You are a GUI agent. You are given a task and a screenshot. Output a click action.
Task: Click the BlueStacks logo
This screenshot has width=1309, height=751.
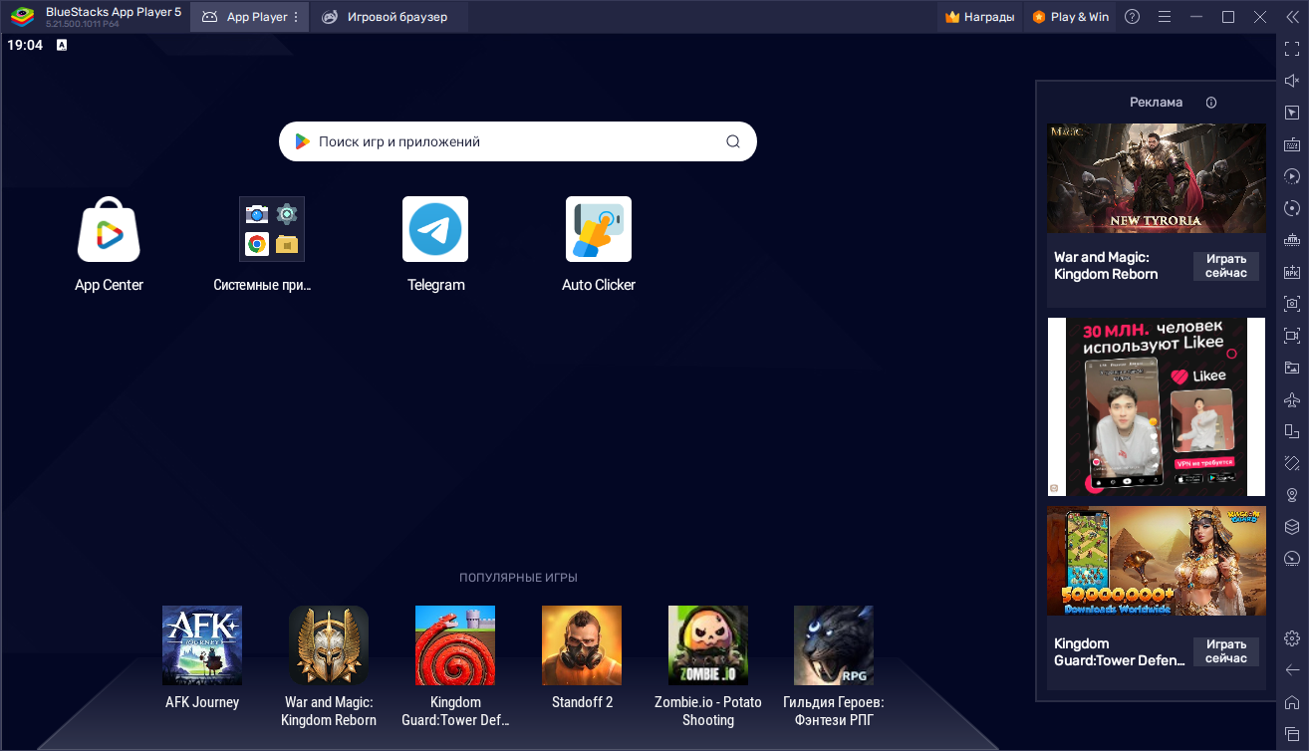22,17
